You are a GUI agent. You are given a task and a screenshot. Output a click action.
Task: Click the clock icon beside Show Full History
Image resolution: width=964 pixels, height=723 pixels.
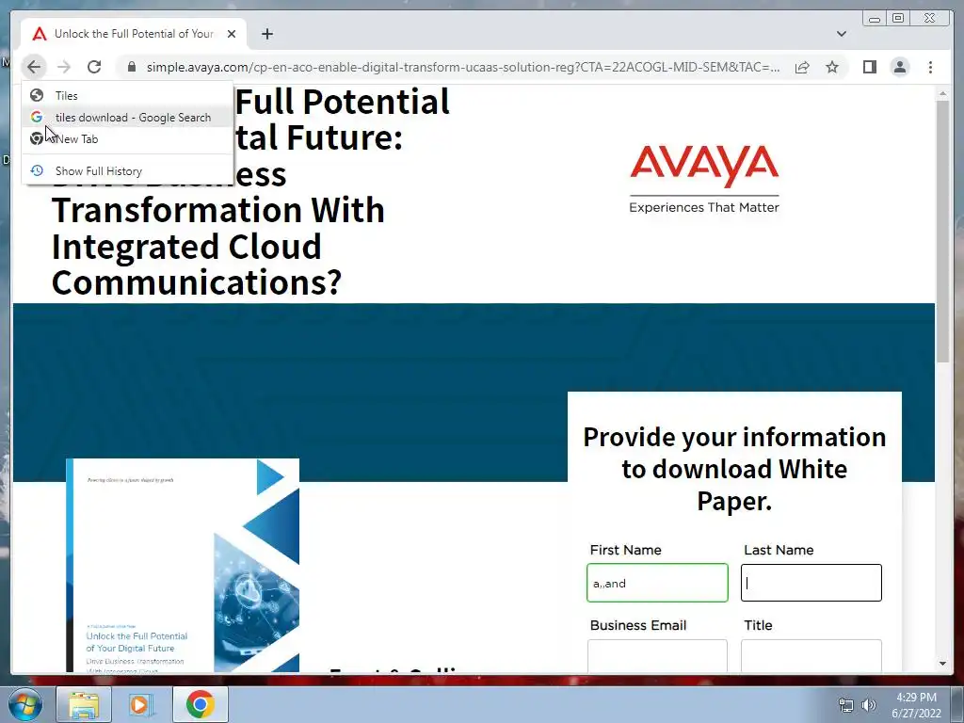tap(37, 170)
